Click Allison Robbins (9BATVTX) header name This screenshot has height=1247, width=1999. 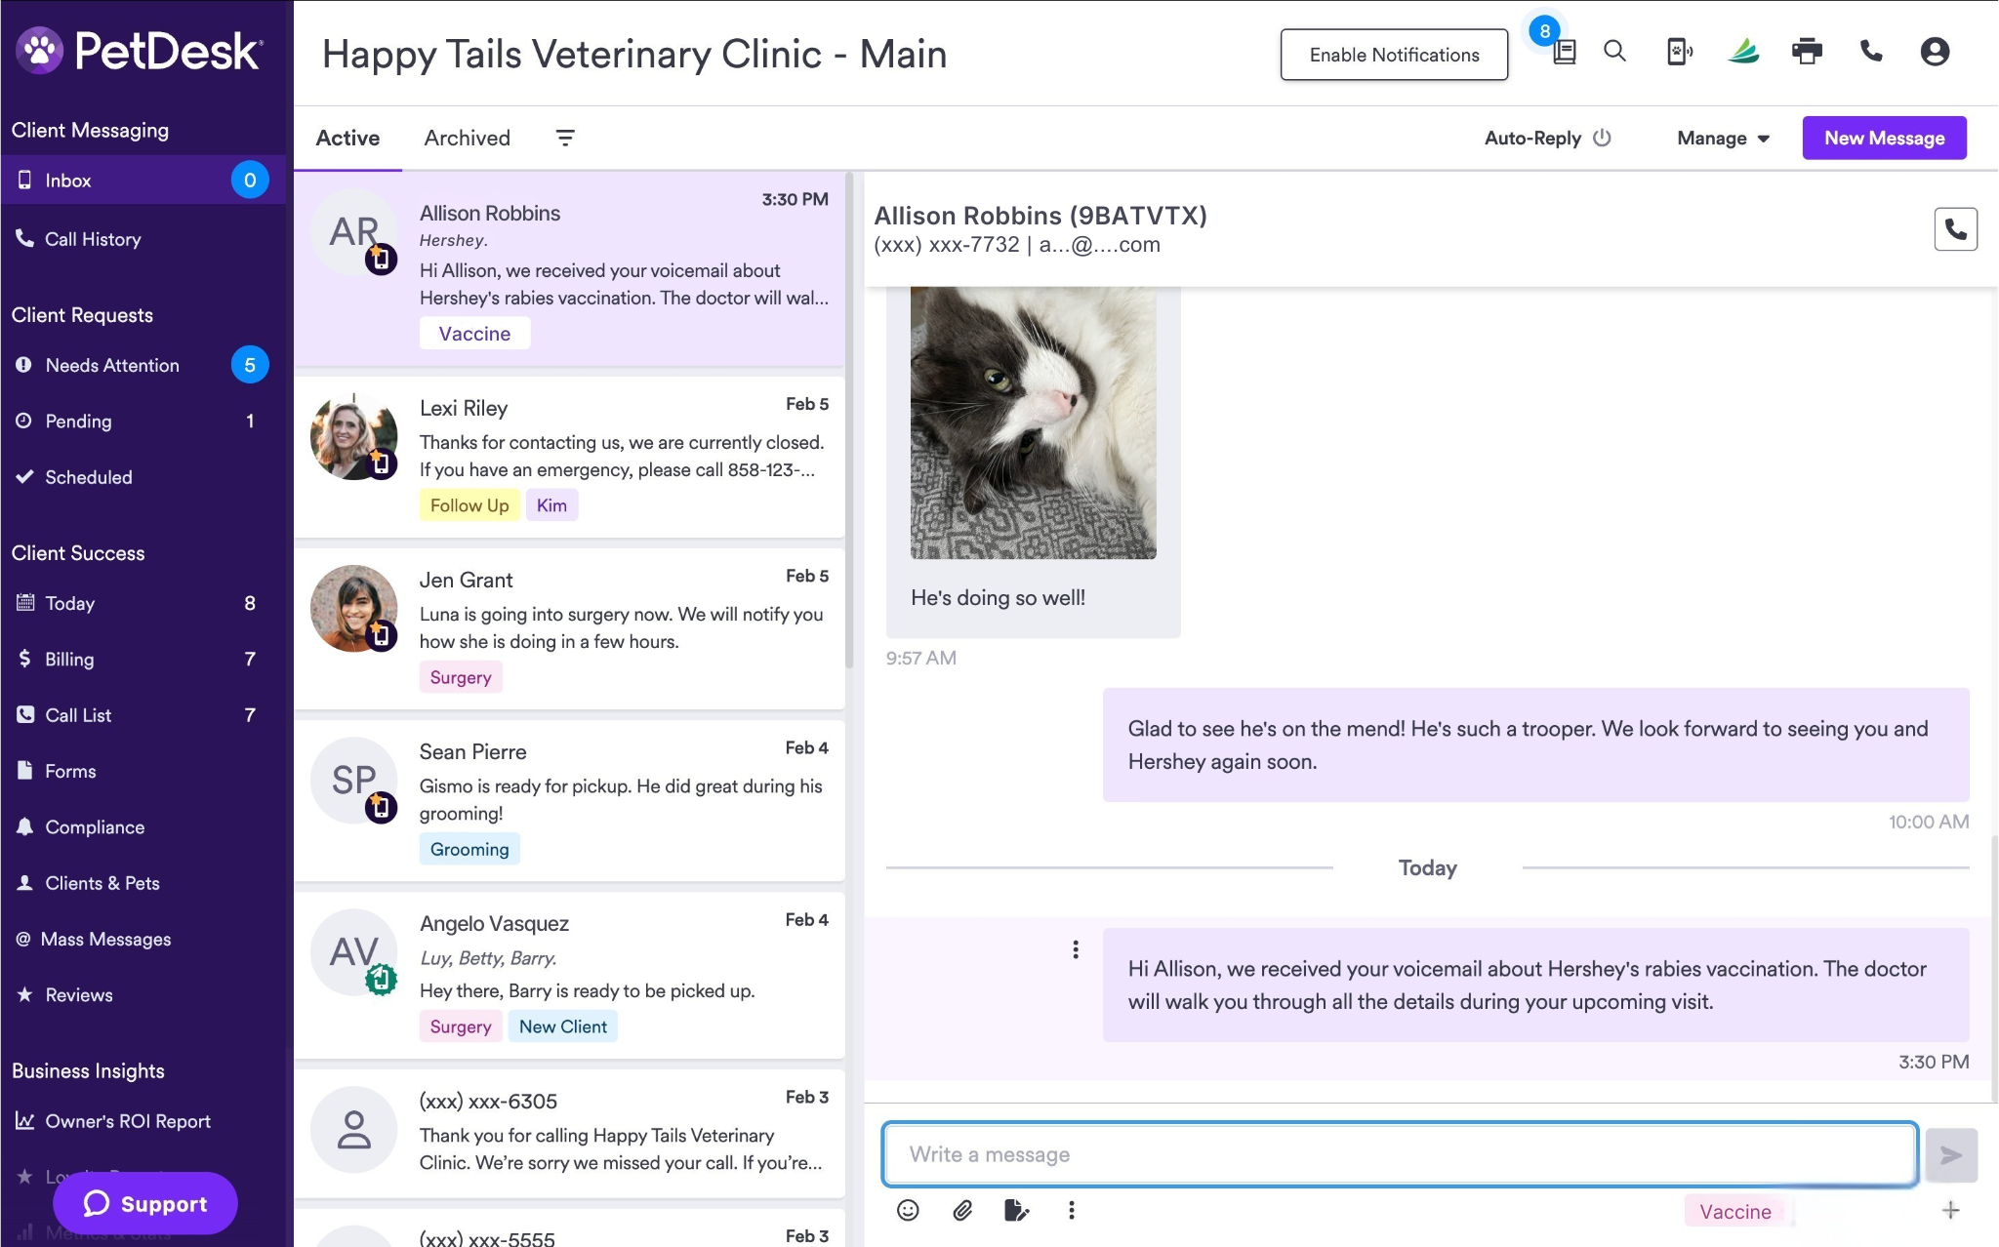click(x=1040, y=216)
